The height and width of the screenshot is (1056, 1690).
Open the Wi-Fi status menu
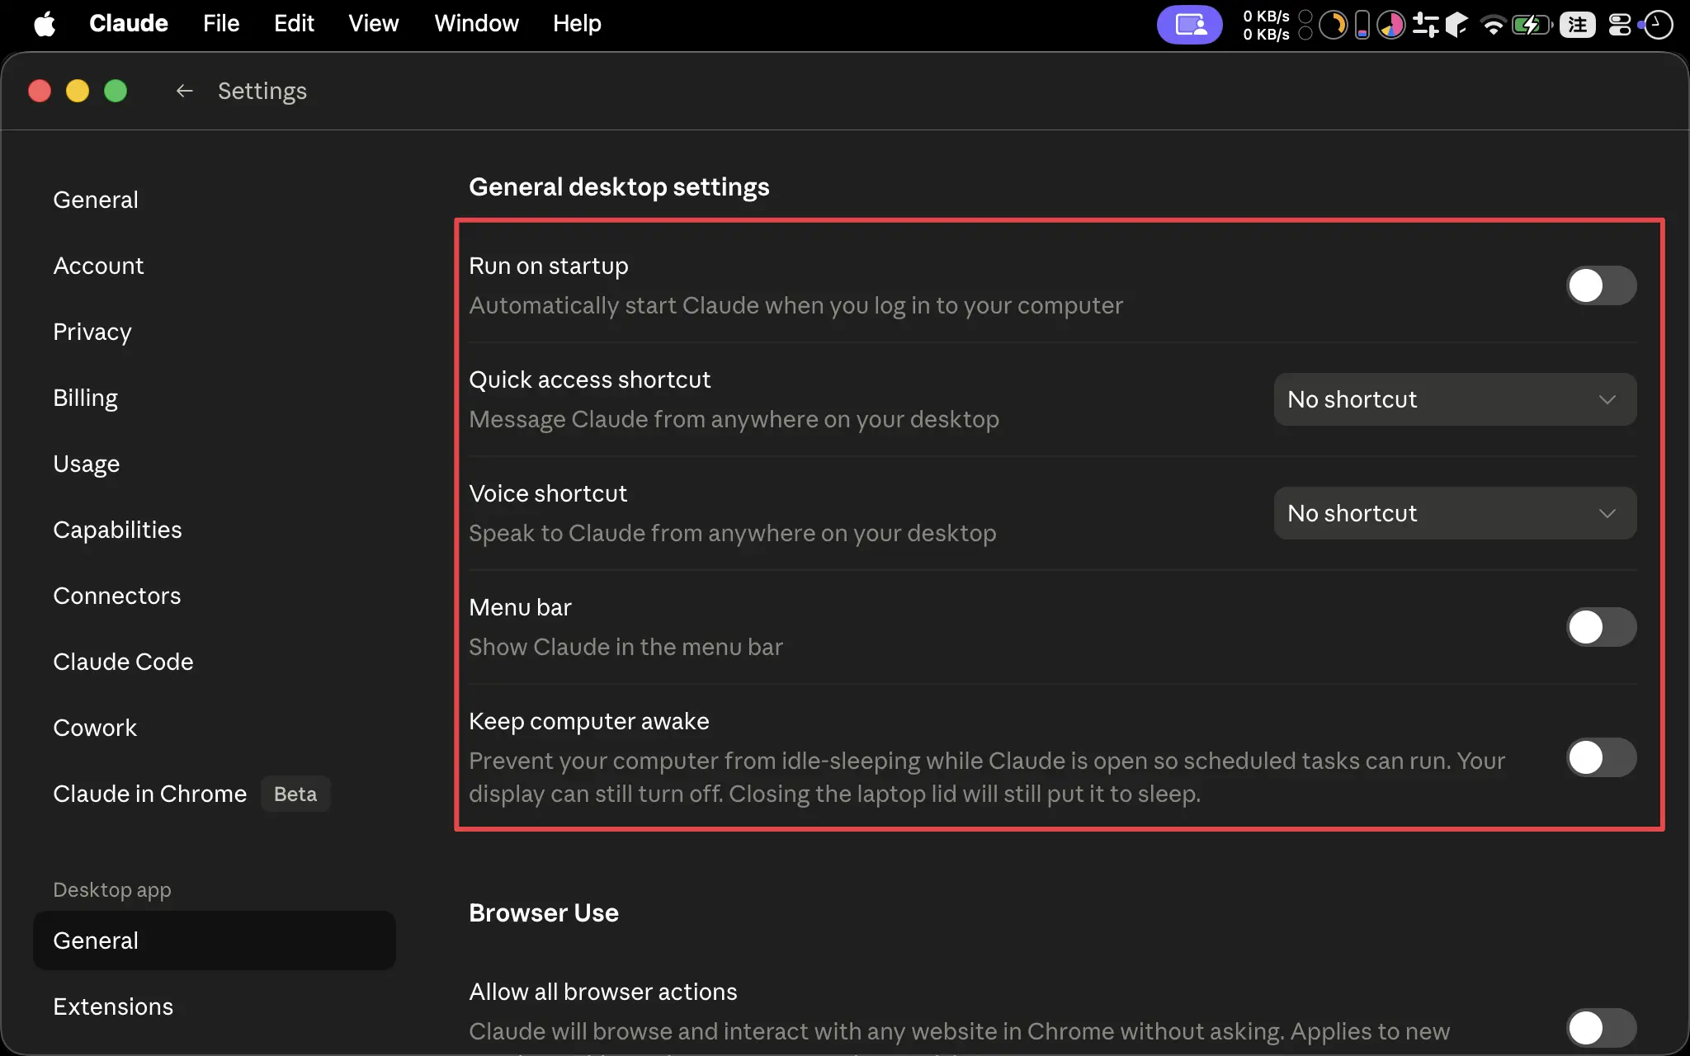pos(1493,25)
